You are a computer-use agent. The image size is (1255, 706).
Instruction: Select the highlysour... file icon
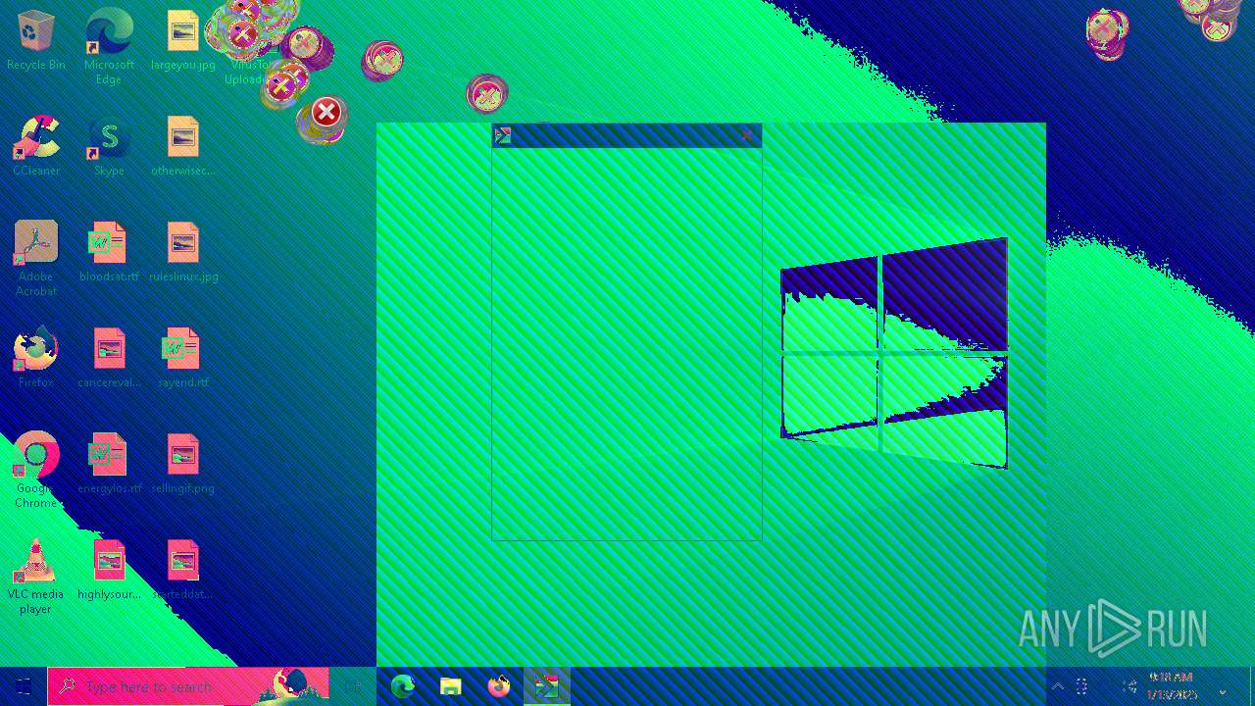point(109,571)
